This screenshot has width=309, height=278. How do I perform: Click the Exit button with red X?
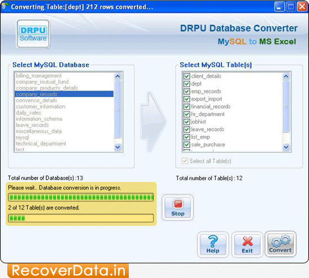[x=247, y=245]
